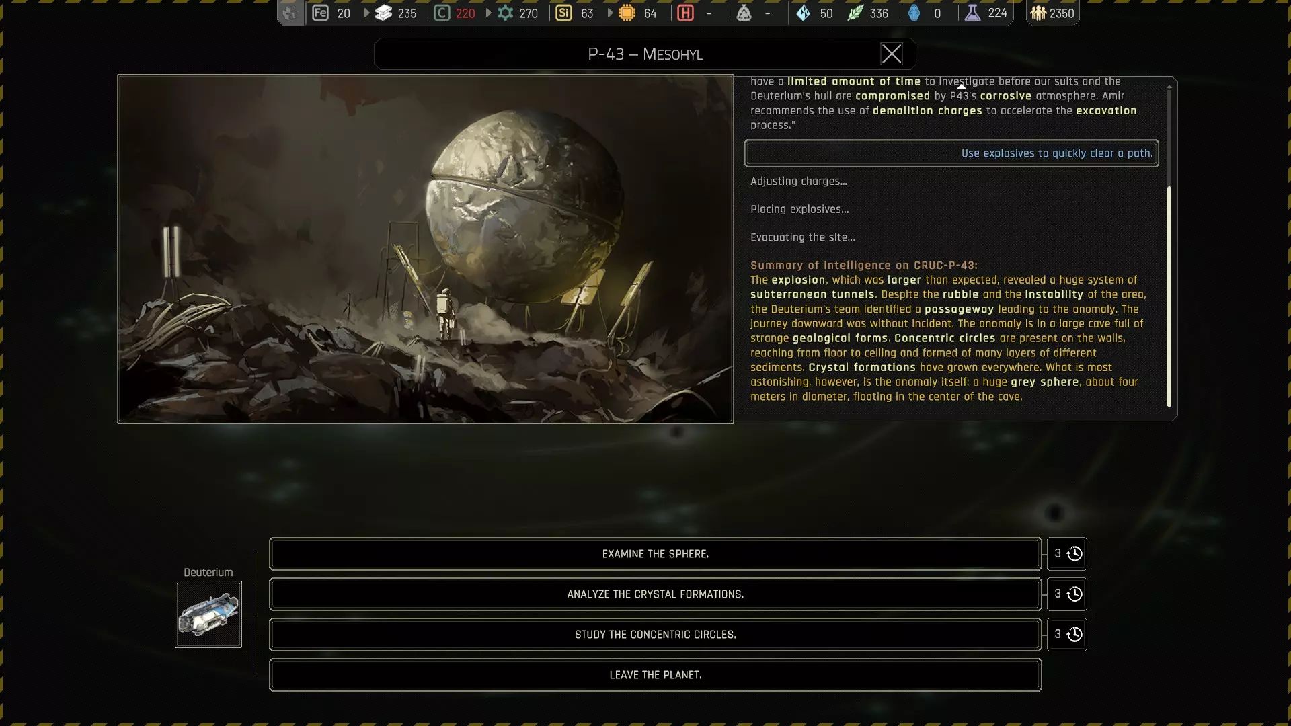
Task: Click the silicon (Si) resource icon
Action: [x=563, y=13]
